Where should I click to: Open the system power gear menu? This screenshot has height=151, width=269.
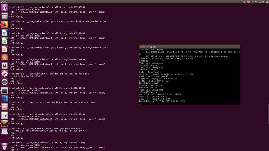pos(267,2)
